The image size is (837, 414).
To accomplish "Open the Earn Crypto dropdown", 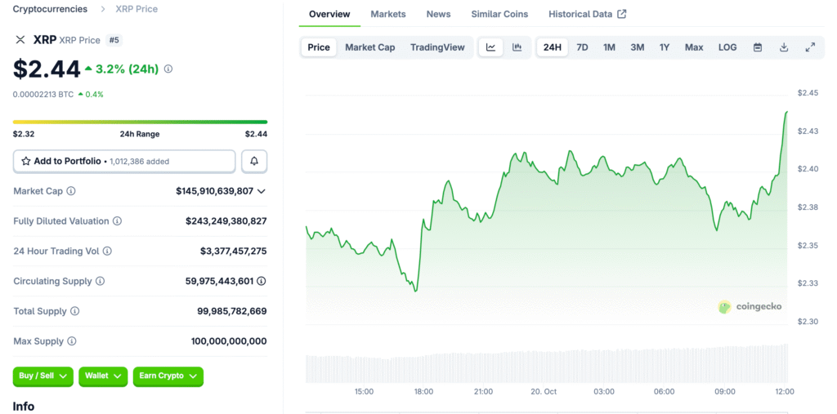I will tap(168, 376).
